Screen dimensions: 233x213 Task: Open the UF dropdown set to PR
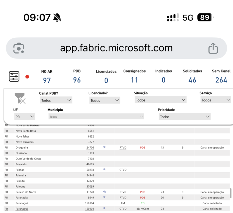(x=25, y=116)
